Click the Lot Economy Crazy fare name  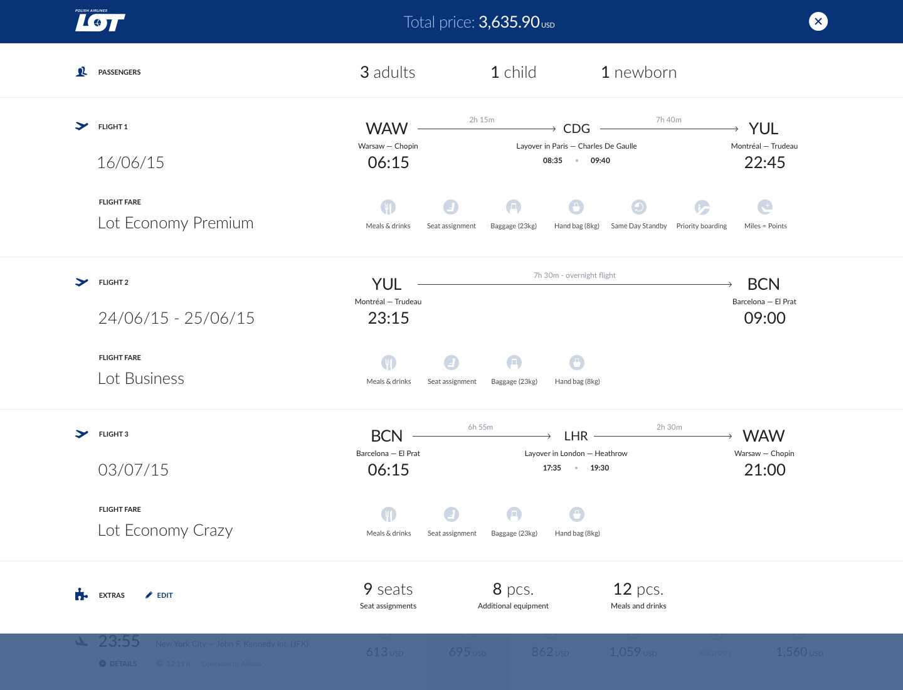tap(166, 530)
